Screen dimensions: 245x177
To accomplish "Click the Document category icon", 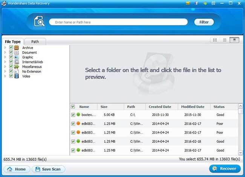I will click(x=17, y=52).
